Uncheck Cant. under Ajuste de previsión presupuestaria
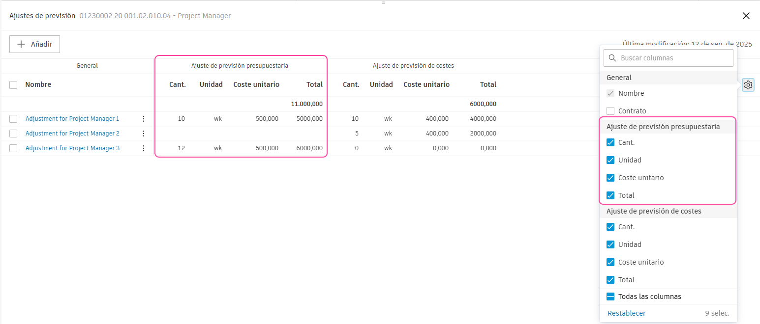The height and width of the screenshot is (324, 760). coord(610,142)
